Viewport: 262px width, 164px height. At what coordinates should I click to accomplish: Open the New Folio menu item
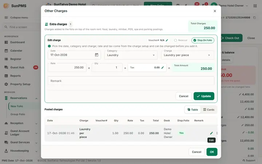click(17, 106)
